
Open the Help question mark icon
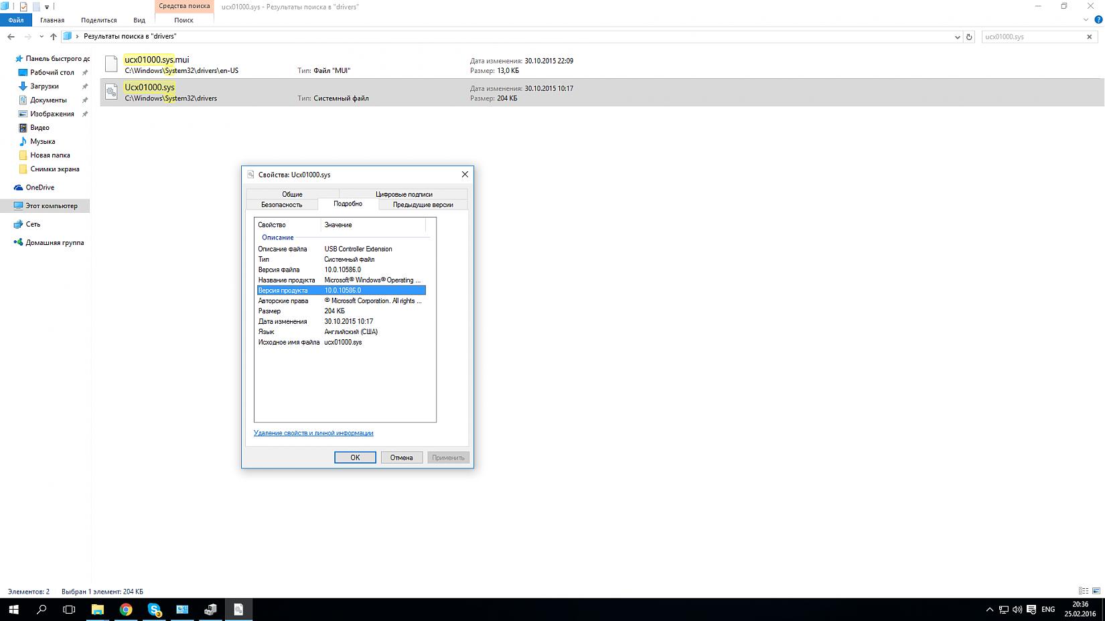click(x=1098, y=20)
